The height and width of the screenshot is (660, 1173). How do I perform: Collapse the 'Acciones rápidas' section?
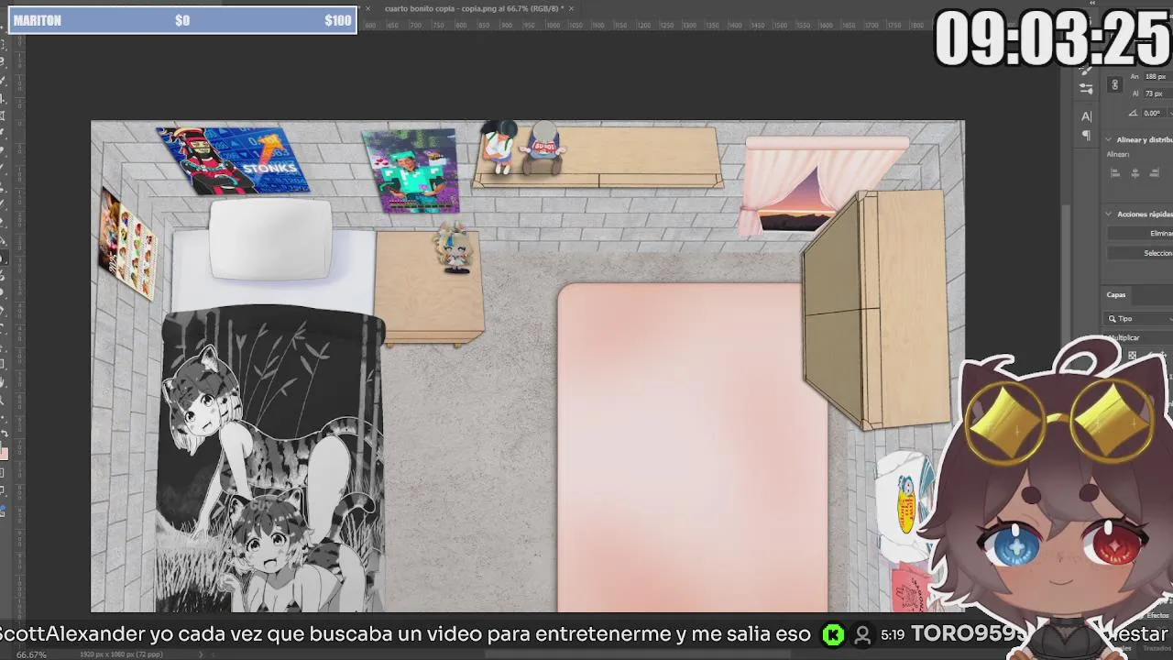click(1108, 214)
